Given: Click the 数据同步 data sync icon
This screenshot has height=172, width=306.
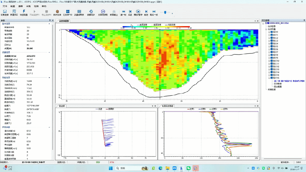Looking at the screenshot, I should point(91,12).
